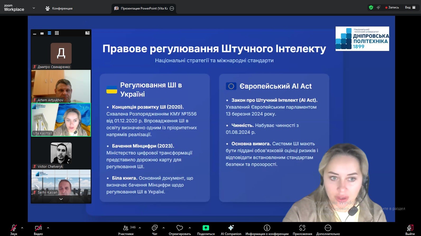
Task: Click the Отреагировать heart reaction icon
Action: [x=180, y=228]
